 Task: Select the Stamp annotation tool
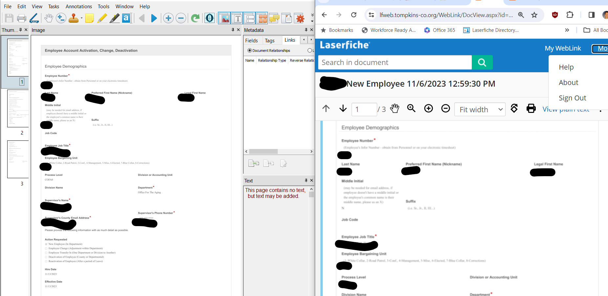[x=74, y=18]
